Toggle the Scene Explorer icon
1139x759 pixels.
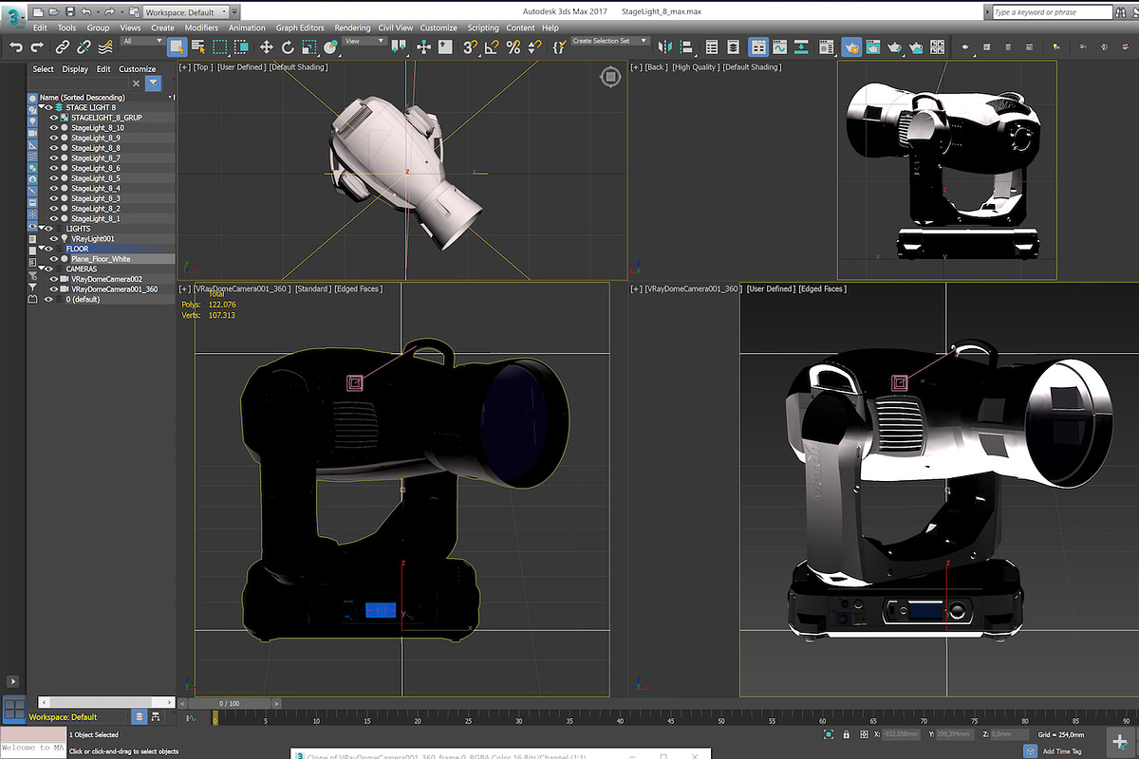coord(712,46)
